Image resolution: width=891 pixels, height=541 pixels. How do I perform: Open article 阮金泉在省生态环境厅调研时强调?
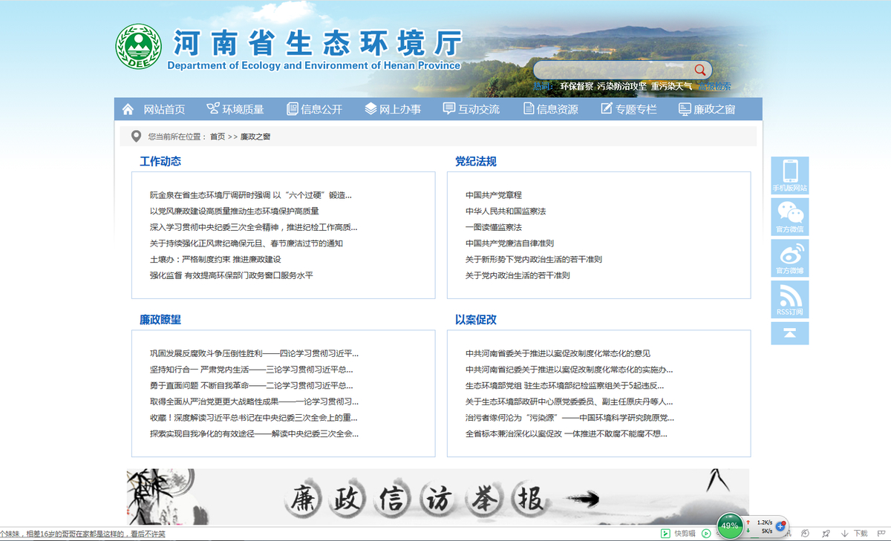251,195
